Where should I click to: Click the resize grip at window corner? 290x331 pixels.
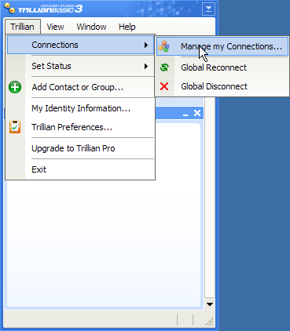click(209, 322)
